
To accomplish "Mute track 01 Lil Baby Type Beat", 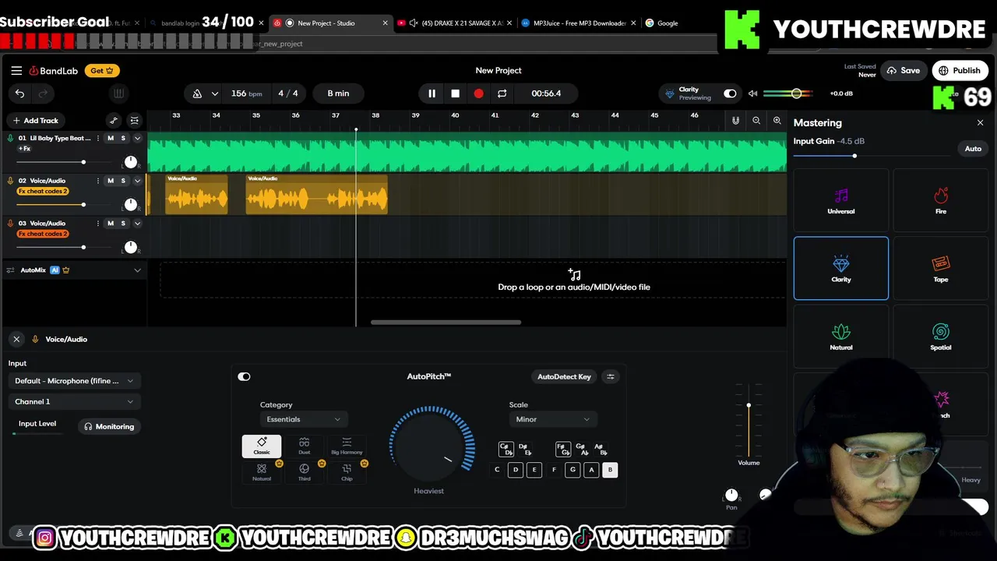I will pos(110,138).
